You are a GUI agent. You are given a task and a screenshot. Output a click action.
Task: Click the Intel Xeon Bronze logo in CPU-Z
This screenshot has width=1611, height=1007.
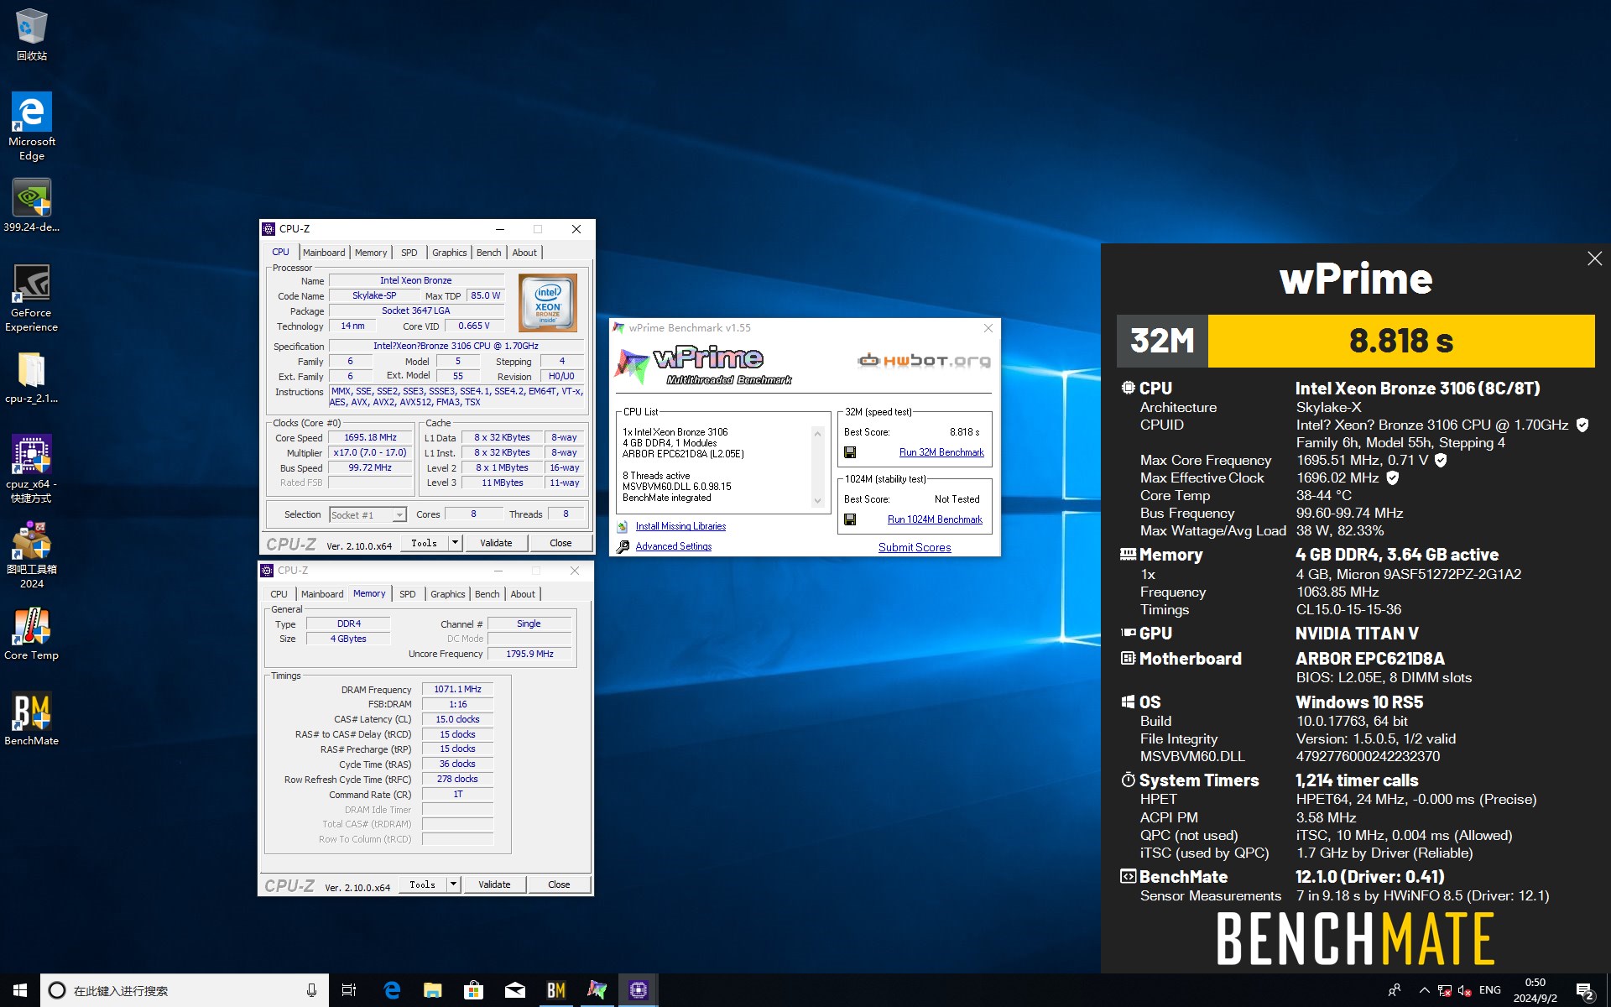pyautogui.click(x=548, y=303)
